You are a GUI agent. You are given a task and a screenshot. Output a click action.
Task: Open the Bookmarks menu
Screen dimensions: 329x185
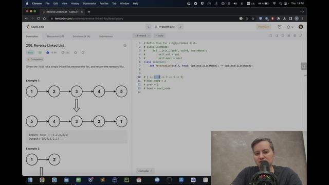[x=89, y=4]
